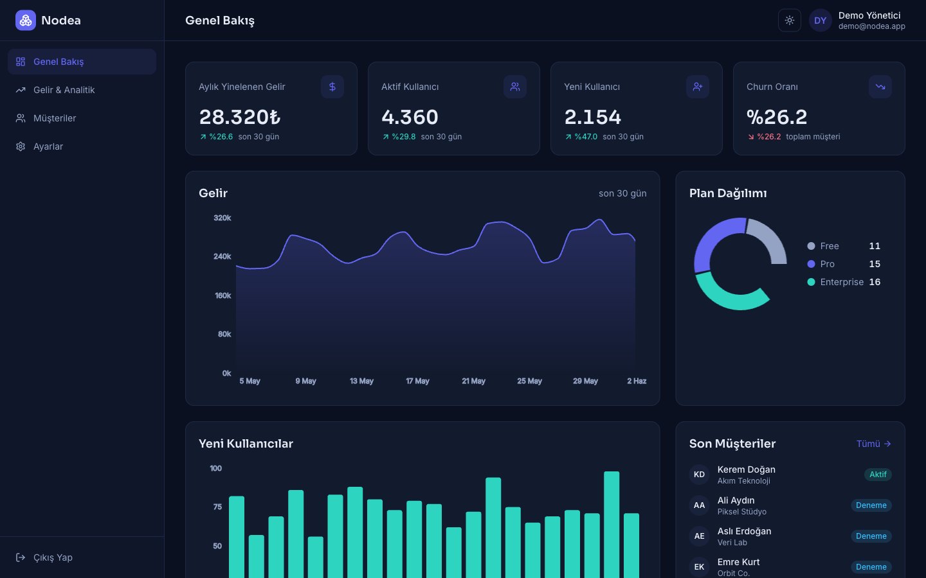Click demo@nodea.app email text

pyautogui.click(x=871, y=26)
